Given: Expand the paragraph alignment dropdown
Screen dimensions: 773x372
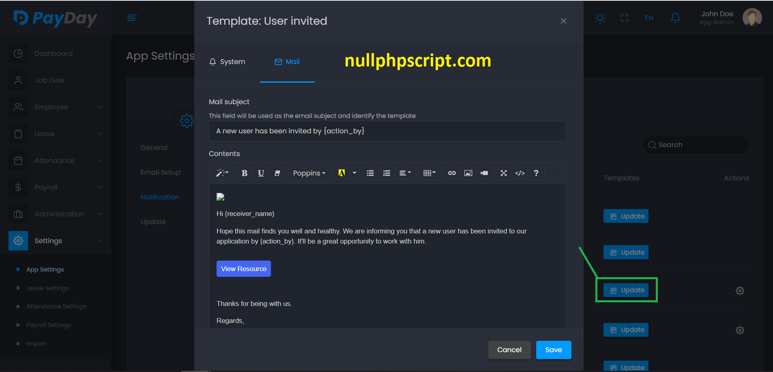Looking at the screenshot, I should (405, 173).
